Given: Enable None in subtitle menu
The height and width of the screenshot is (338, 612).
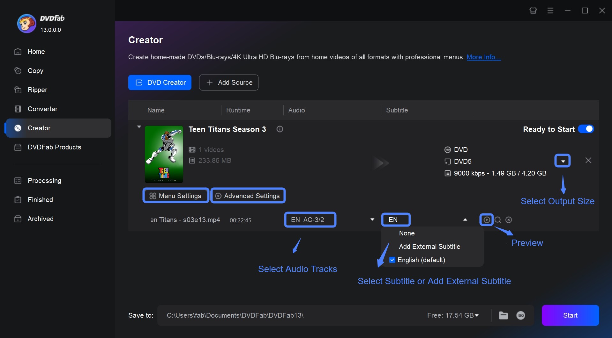Looking at the screenshot, I should (x=407, y=233).
